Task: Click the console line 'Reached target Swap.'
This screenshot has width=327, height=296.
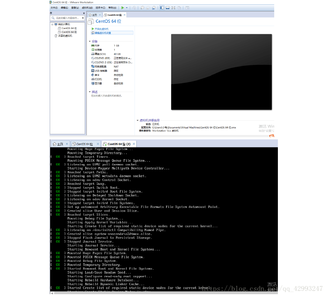Action: coord(87,184)
